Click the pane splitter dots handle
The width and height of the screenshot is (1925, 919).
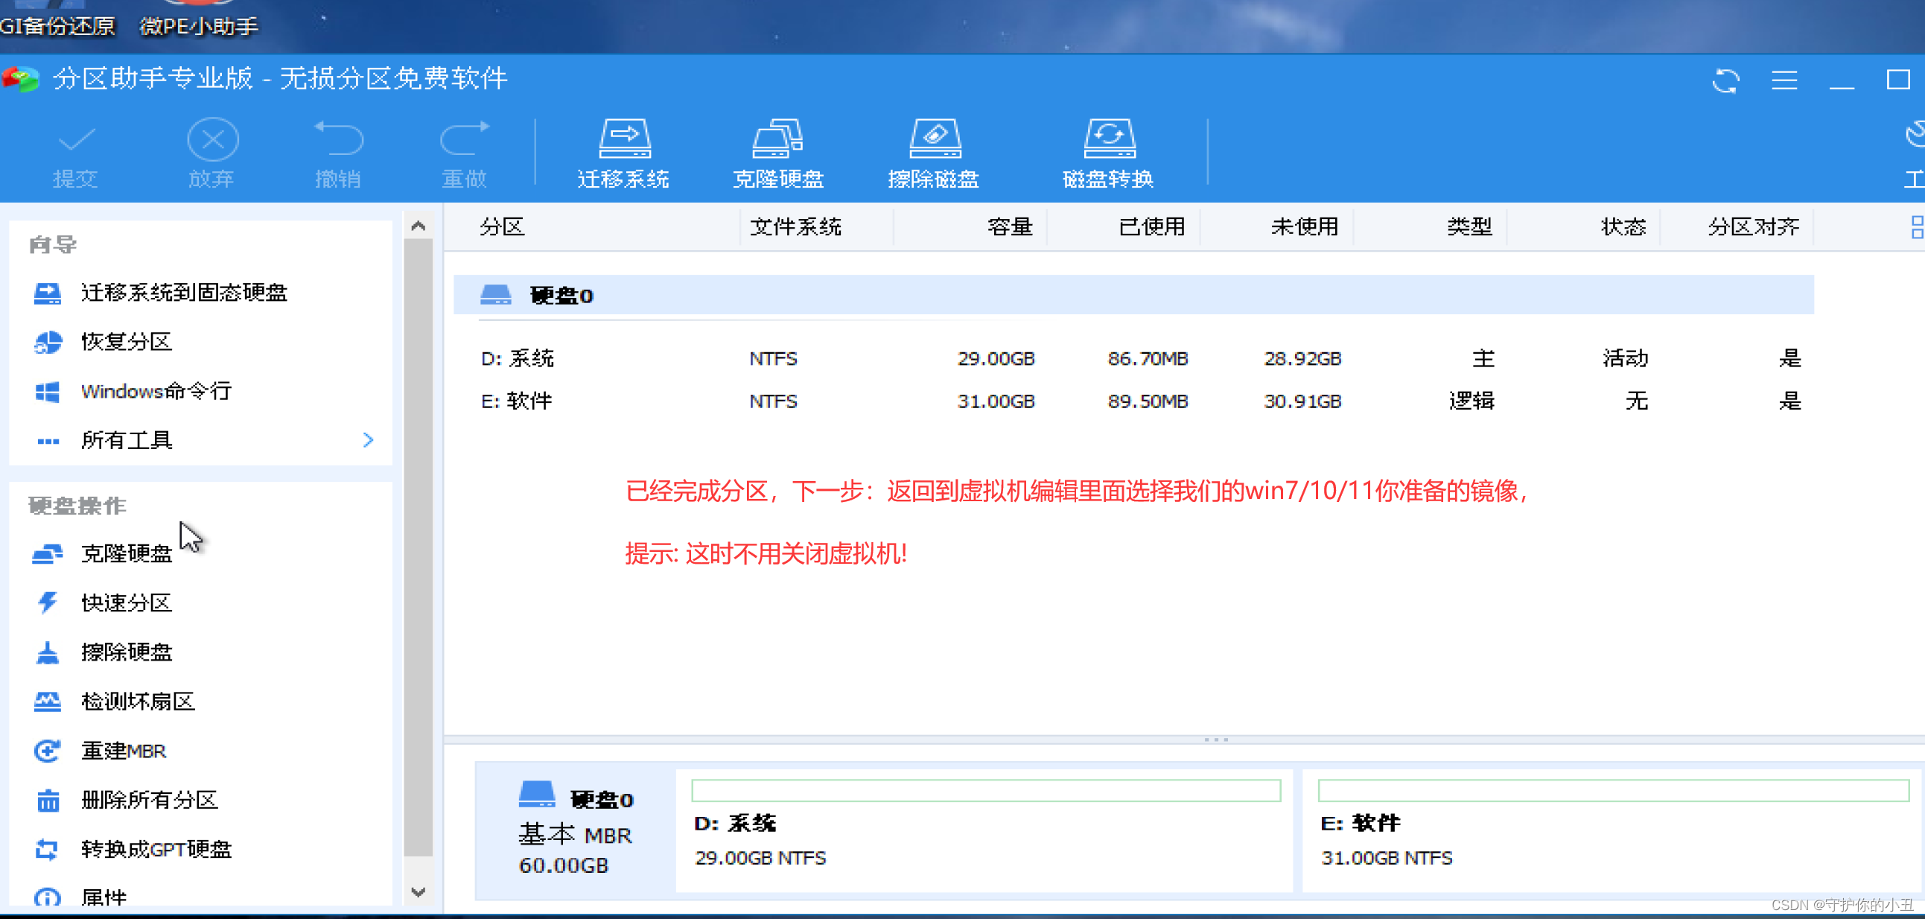1216,740
